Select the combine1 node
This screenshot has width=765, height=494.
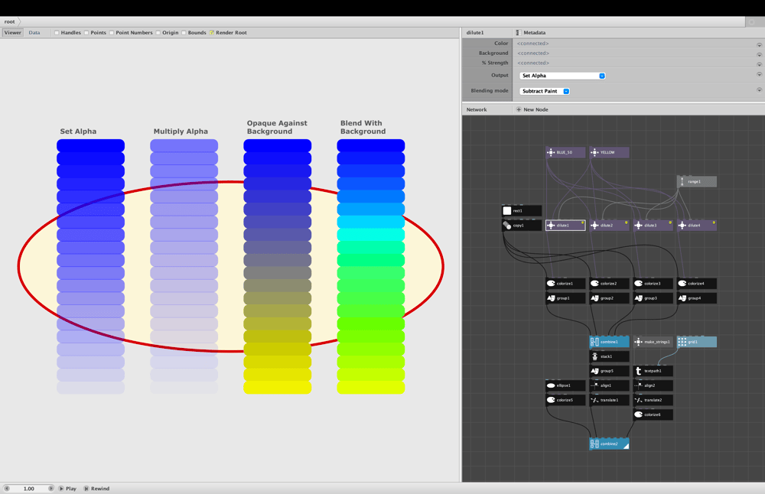(609, 342)
